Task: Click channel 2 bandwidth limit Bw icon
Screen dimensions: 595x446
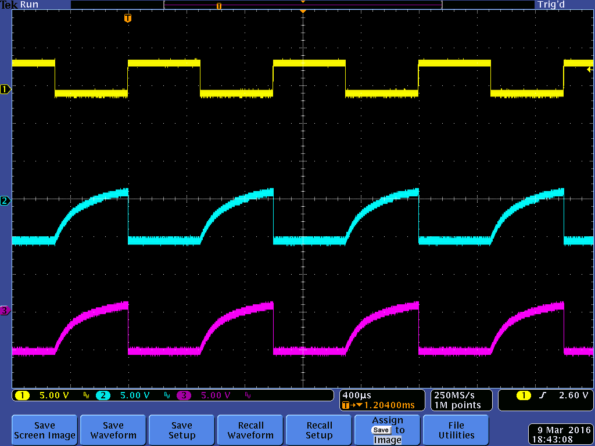Action: [167, 395]
